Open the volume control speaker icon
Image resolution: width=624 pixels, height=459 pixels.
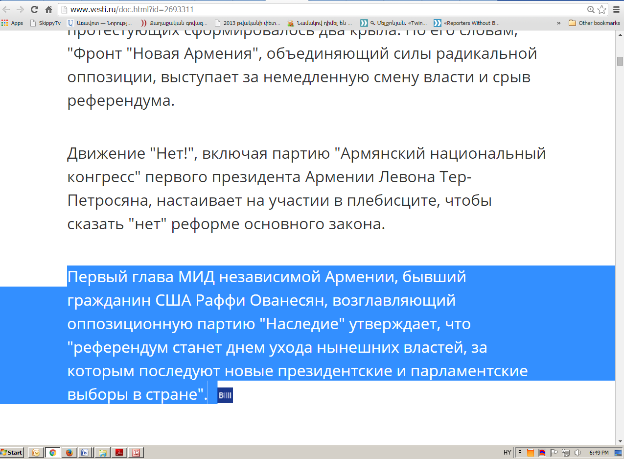coord(577,453)
